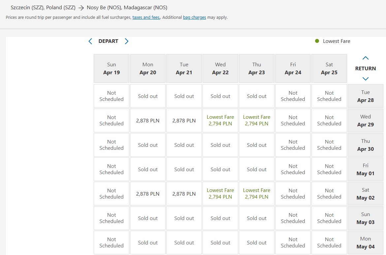Viewport: 386px width, 255px height.
Task: Click the Wed Apr 22 departure column header
Action: pos(220,68)
